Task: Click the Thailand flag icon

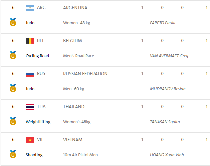Action: tap(30, 107)
